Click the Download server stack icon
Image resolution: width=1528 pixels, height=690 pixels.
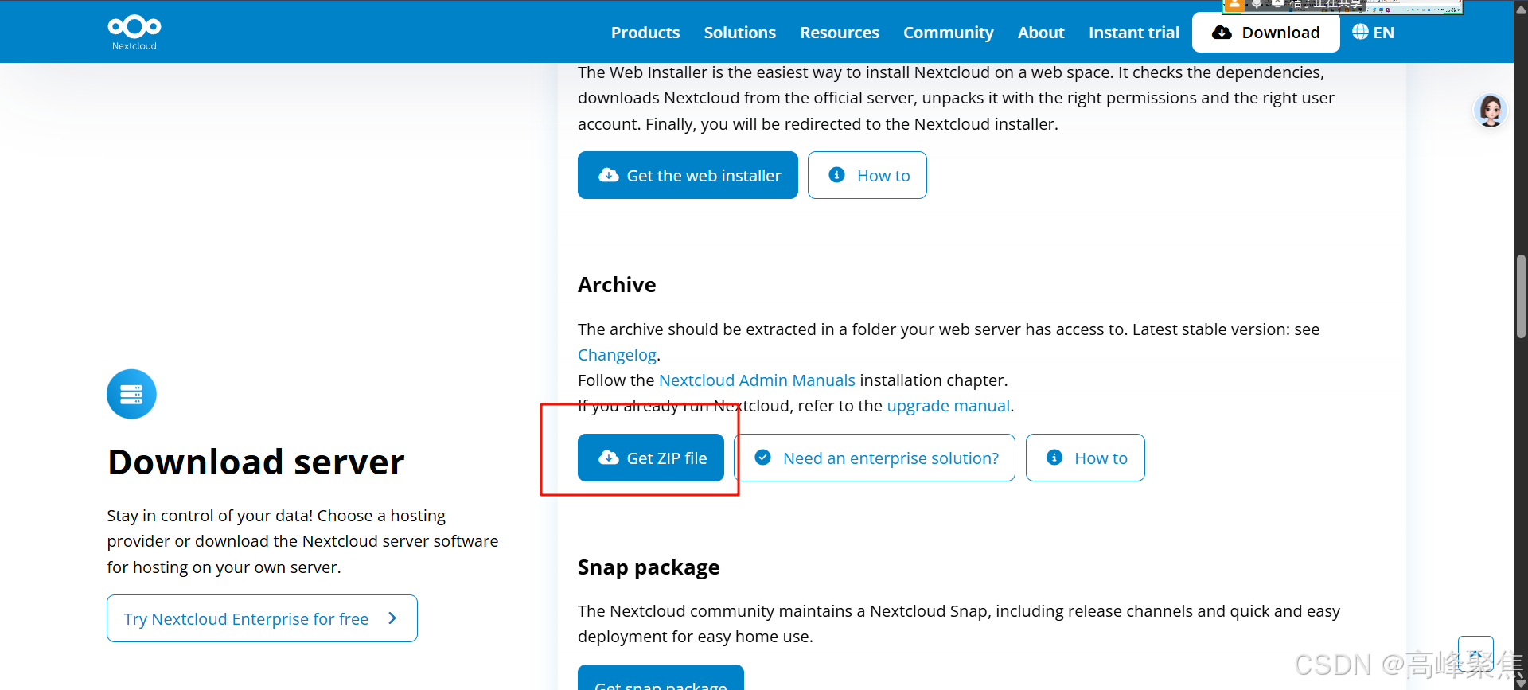[x=131, y=394]
